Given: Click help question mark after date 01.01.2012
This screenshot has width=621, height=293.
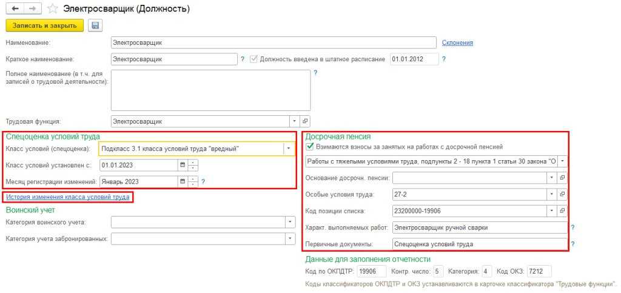Looking at the screenshot, I should click(443, 59).
